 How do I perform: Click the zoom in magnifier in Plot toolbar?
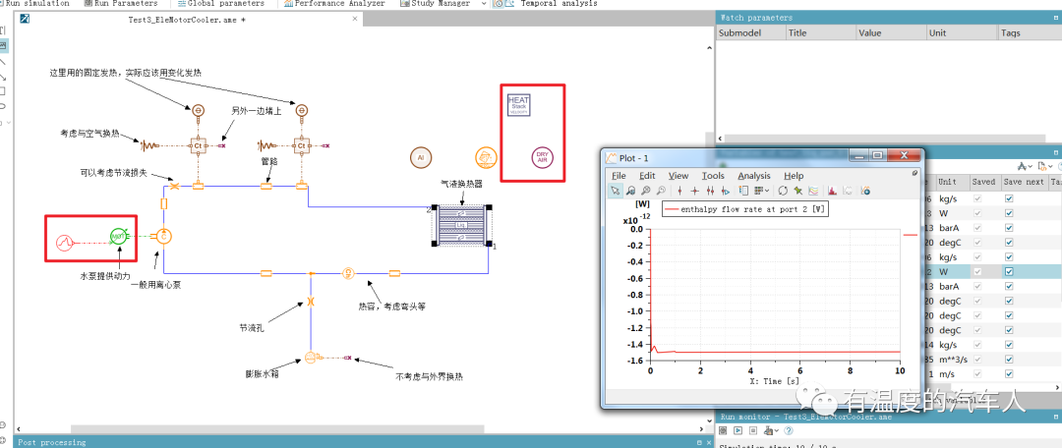(646, 191)
